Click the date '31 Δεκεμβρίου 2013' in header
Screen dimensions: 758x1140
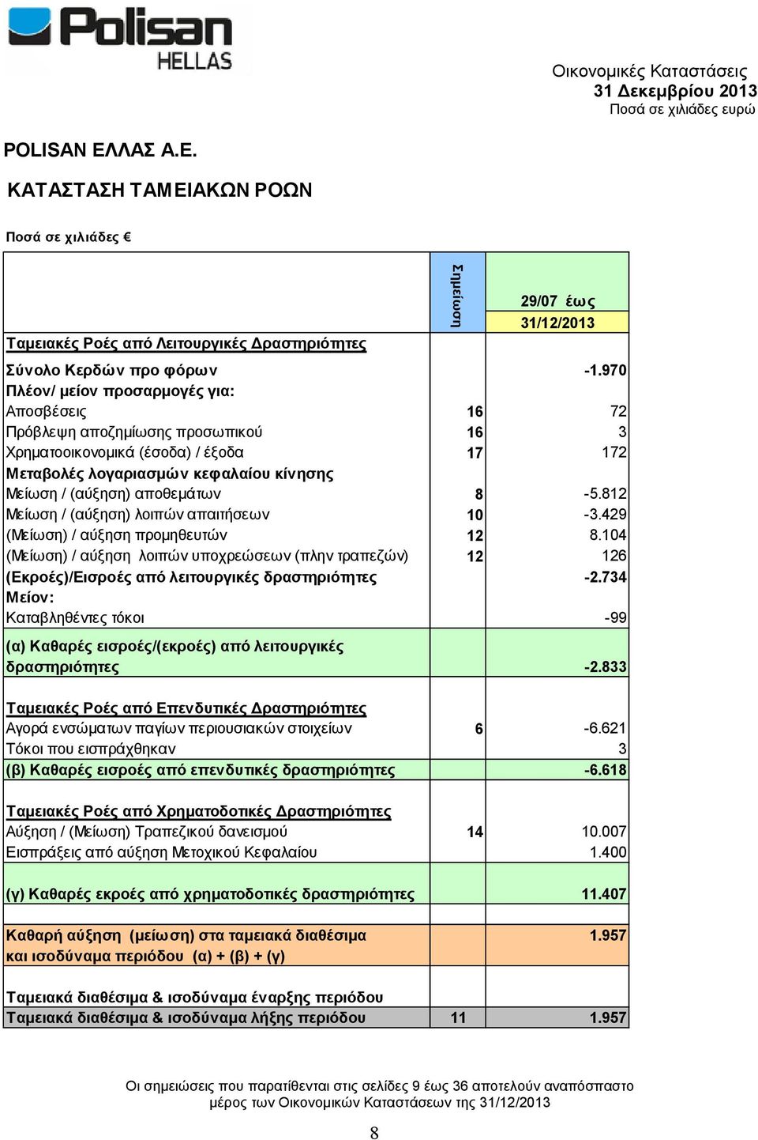(x=675, y=91)
